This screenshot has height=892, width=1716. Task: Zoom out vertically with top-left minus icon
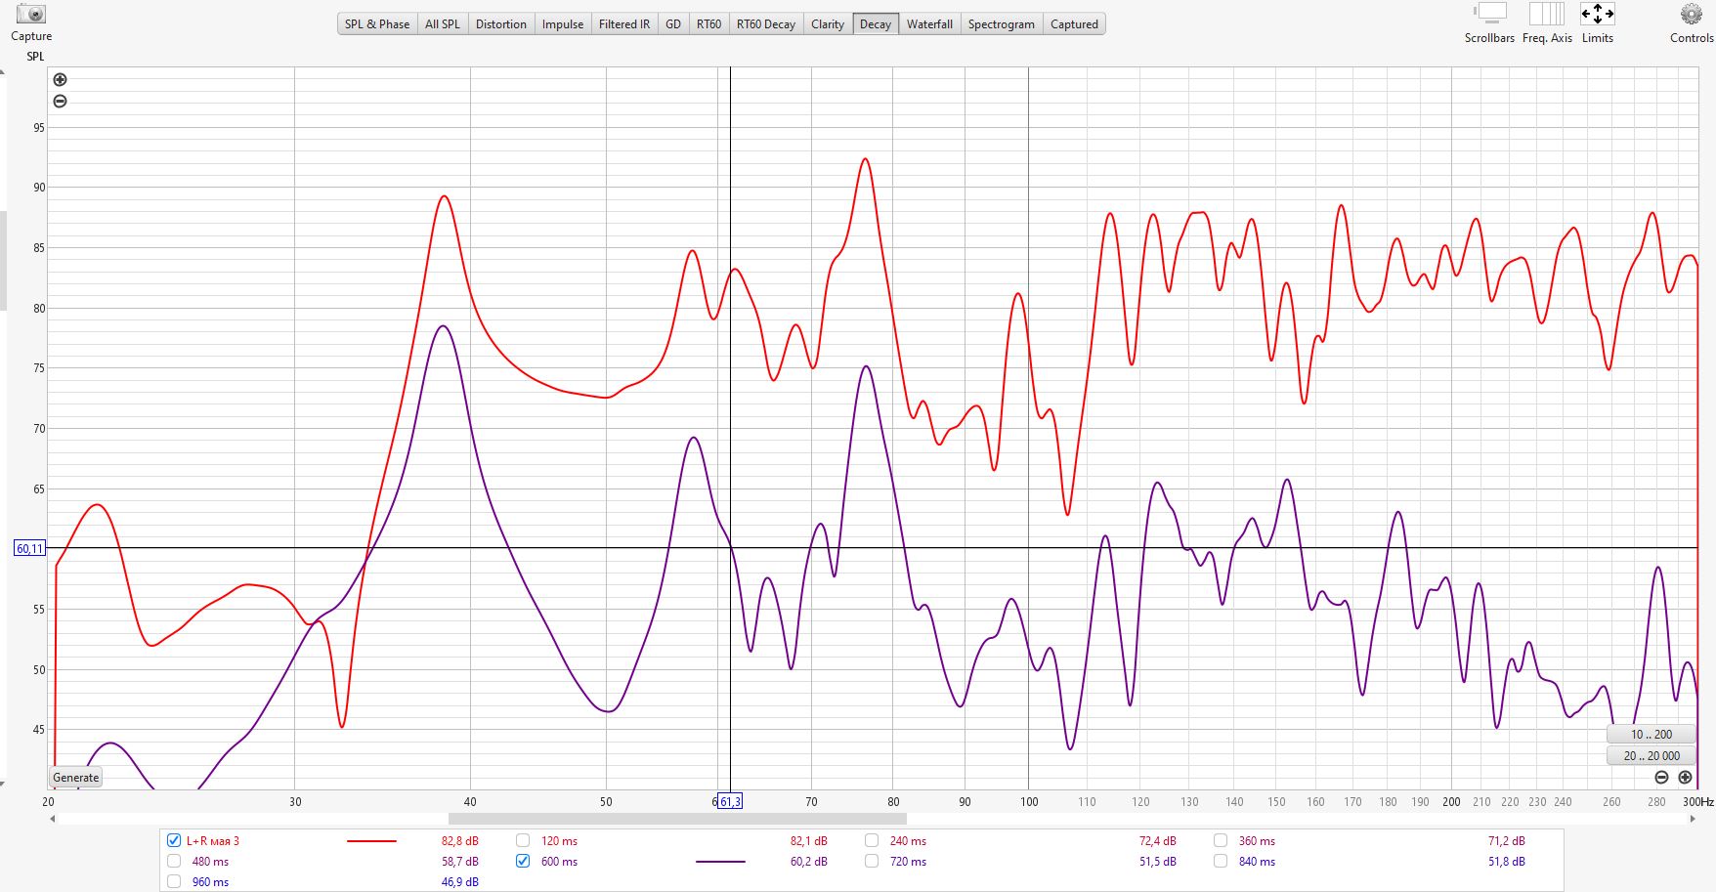pyautogui.click(x=60, y=102)
